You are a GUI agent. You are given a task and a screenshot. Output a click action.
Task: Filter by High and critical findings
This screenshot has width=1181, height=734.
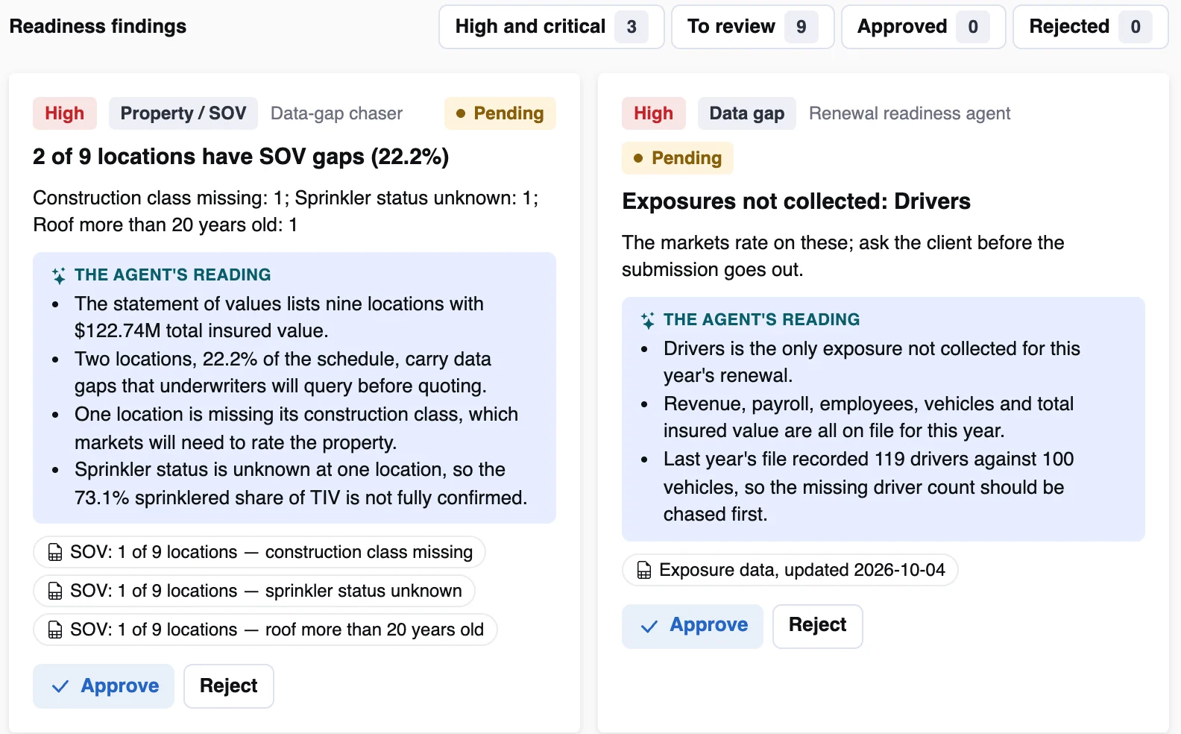tap(551, 27)
